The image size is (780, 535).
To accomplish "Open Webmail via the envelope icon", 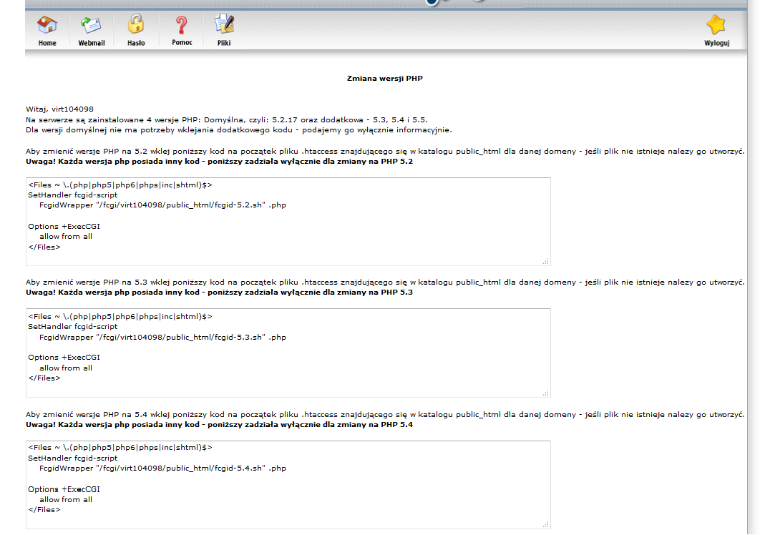I will [x=91, y=24].
